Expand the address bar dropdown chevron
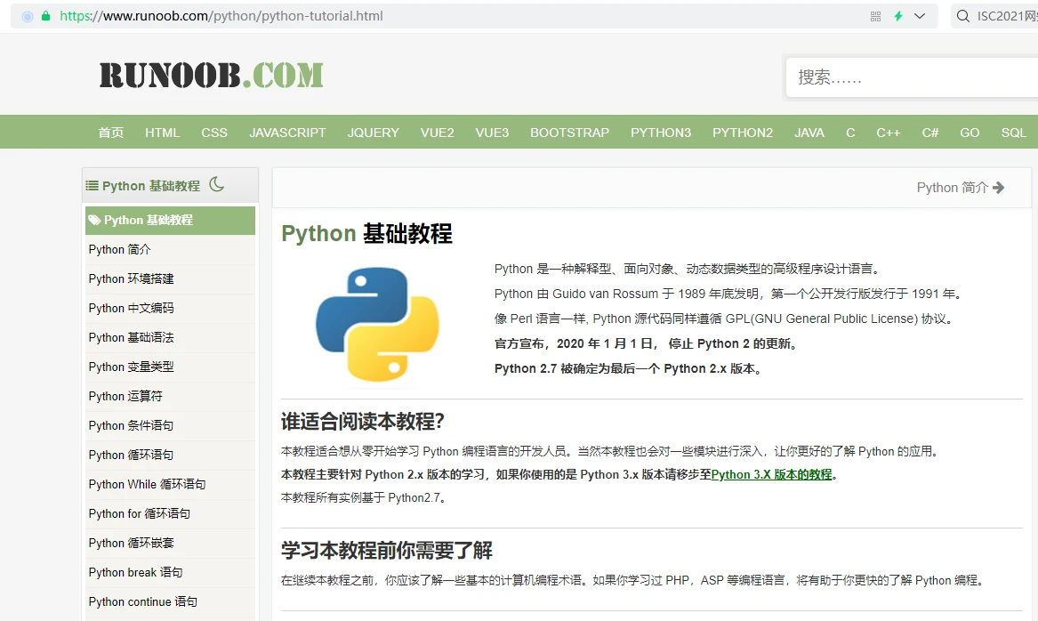The image size is (1038, 621). (920, 16)
